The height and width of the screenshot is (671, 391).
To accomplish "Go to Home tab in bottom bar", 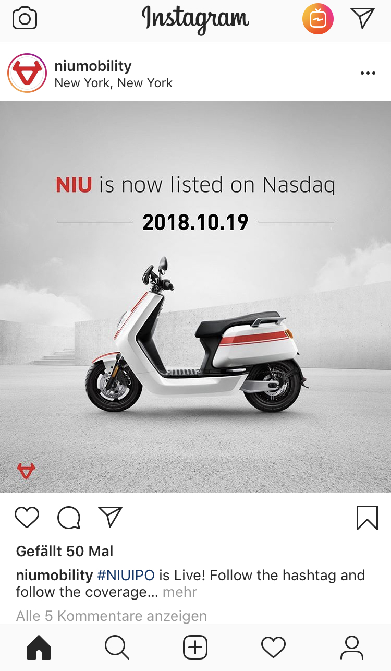I will 39,648.
